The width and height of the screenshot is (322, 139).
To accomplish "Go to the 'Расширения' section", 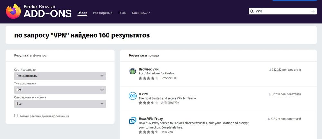I will click(x=103, y=13).
